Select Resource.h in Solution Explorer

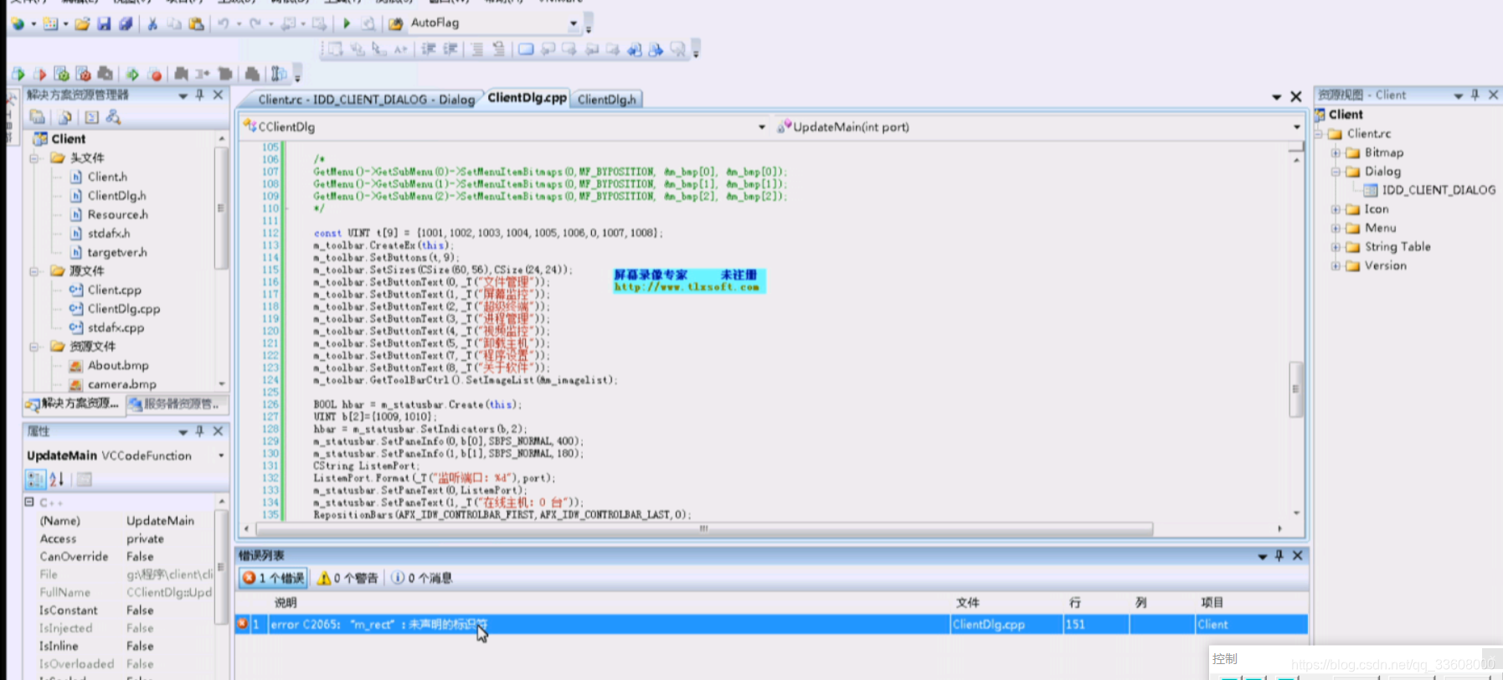[117, 214]
